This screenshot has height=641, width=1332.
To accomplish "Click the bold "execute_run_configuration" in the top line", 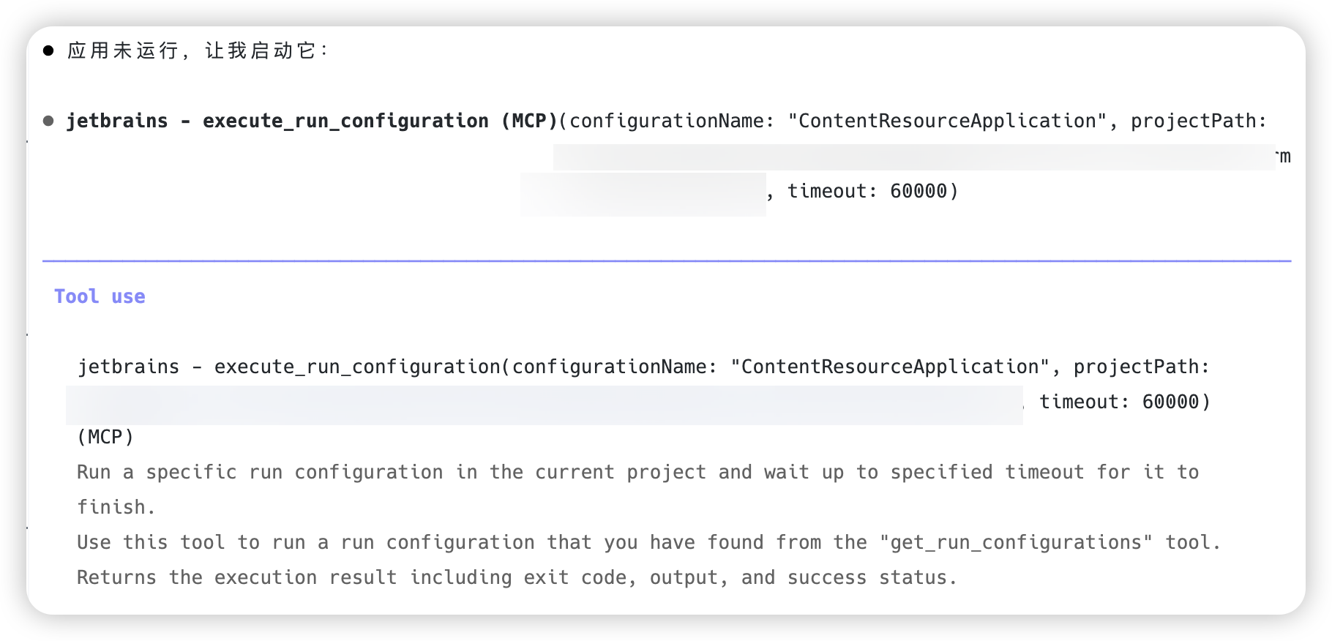I will click(x=345, y=121).
